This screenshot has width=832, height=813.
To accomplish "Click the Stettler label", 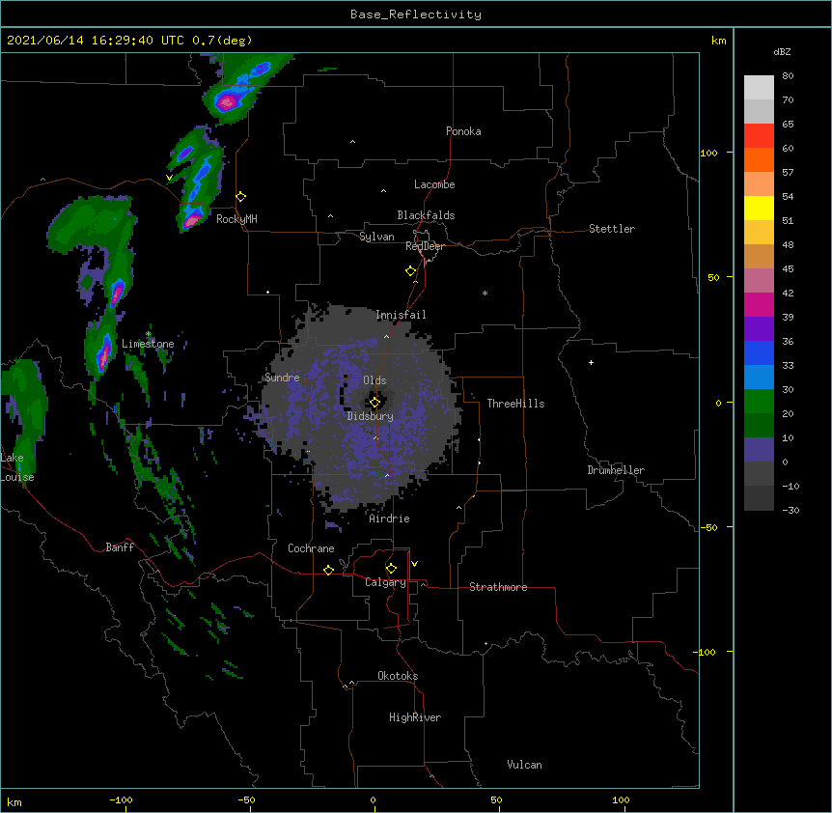I will (x=612, y=229).
